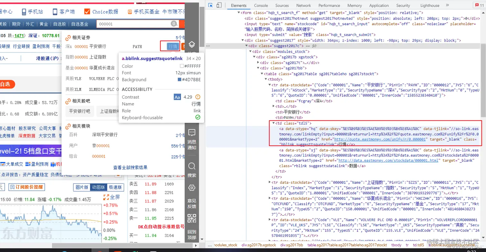Click the 全屏 fullscreen chart icon

tap(106, 197)
